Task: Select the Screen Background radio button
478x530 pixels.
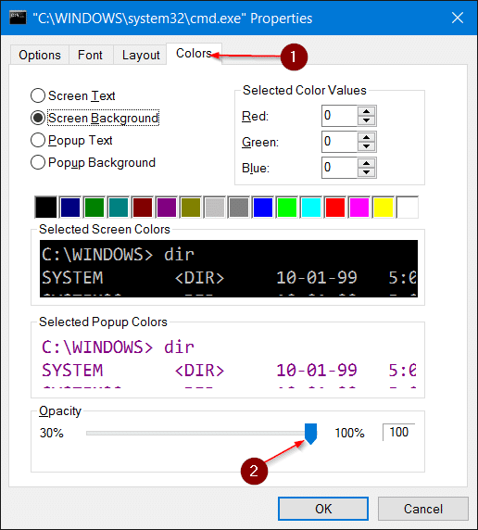Action: (x=94, y=118)
